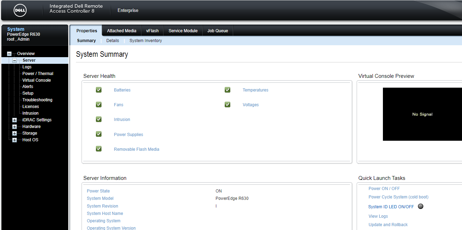The image size is (462, 230).
Task: Open View Logs quick launch task
Action: (378, 216)
